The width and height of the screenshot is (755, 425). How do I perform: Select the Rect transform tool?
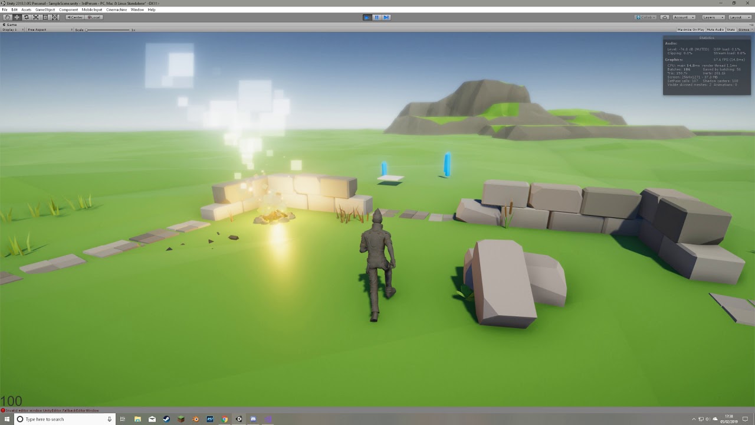coord(45,17)
